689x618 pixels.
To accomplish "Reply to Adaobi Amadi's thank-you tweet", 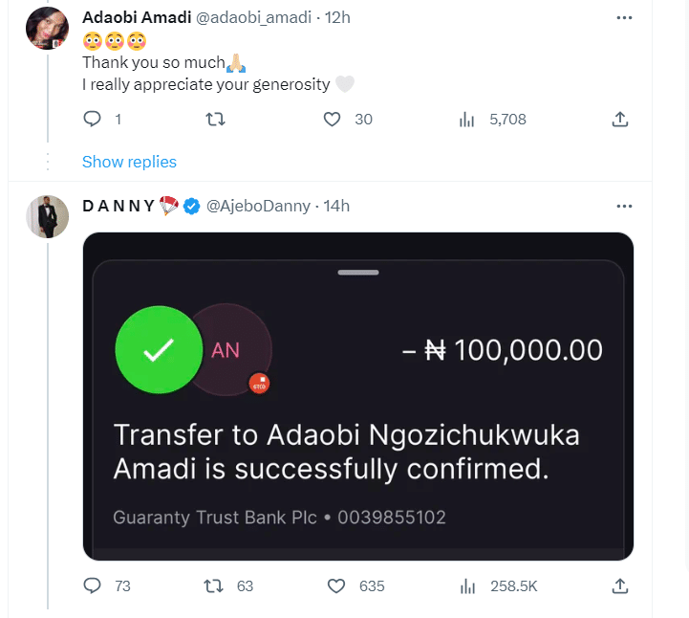I will coord(93,120).
